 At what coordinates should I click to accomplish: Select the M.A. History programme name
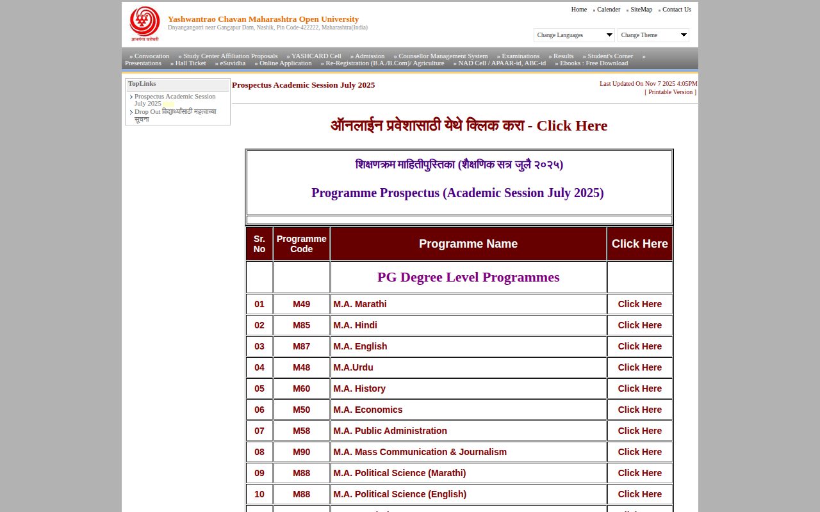click(359, 388)
